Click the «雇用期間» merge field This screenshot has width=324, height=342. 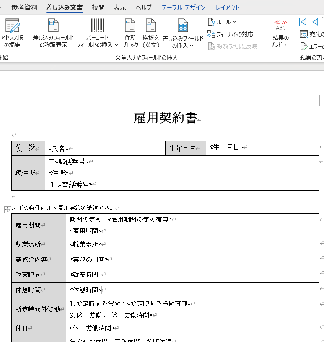coord(85,231)
